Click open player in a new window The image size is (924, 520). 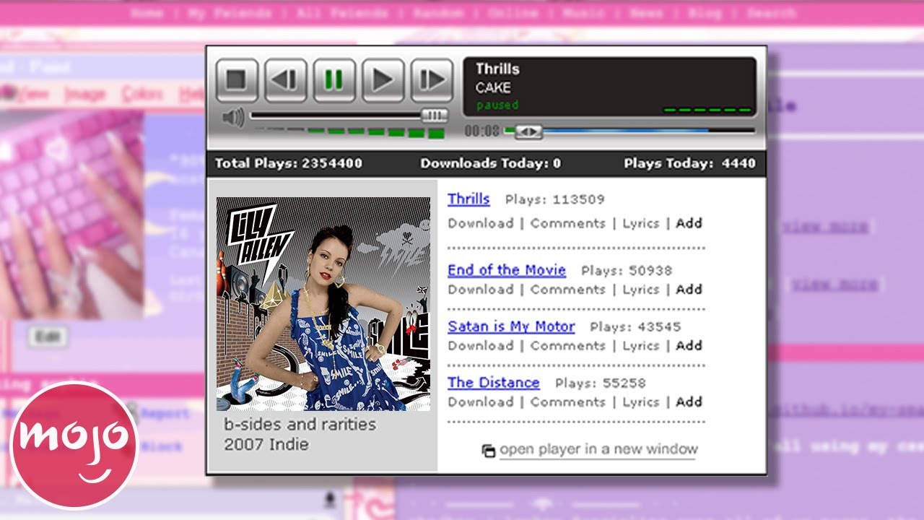[x=598, y=449]
